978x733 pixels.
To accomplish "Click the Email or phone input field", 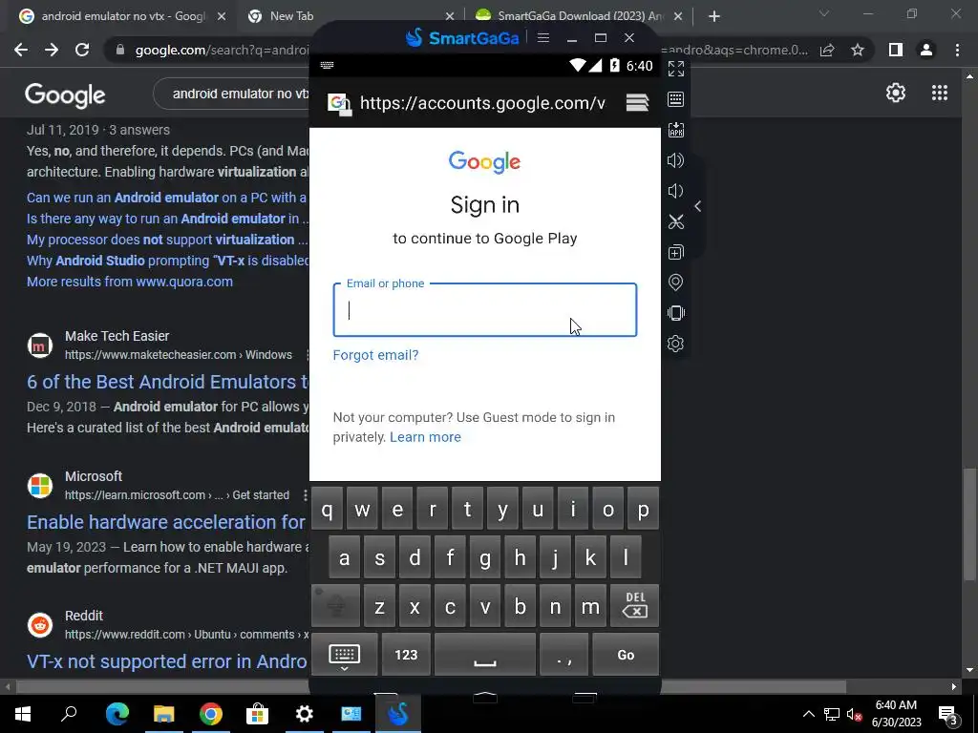I will click(484, 310).
